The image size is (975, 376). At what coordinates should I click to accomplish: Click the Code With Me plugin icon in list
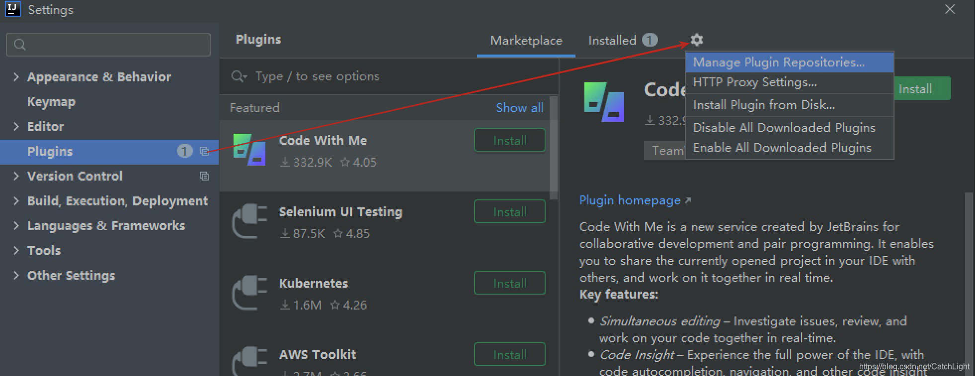click(249, 150)
